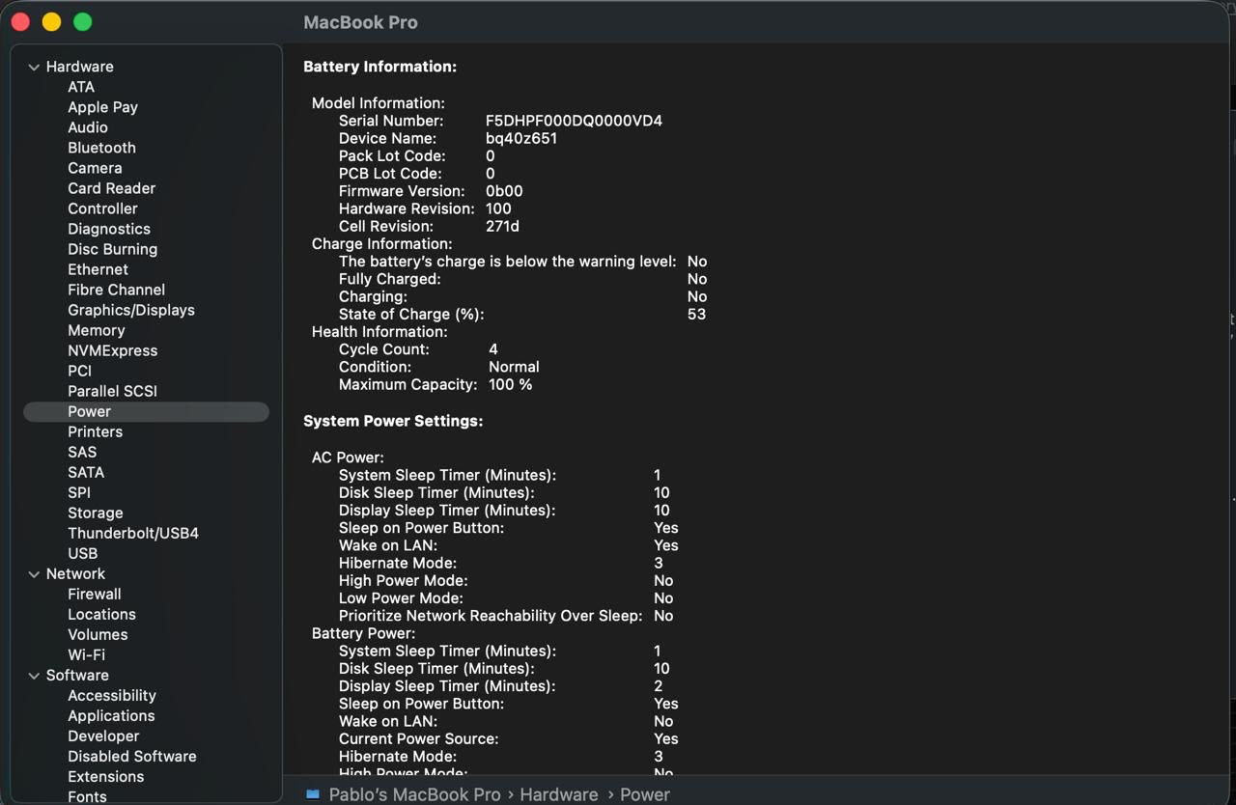Select ATA in the sidebar
Screen dimensions: 1236x805
point(81,87)
